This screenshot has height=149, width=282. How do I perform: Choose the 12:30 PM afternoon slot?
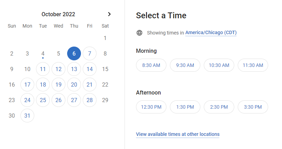click(151, 107)
